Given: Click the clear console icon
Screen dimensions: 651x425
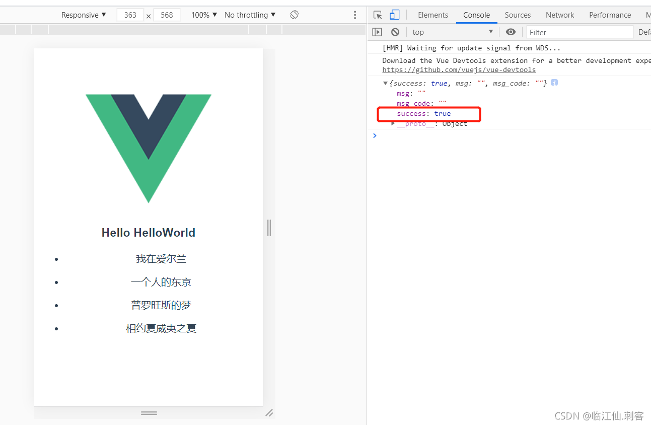Looking at the screenshot, I should tap(395, 32).
